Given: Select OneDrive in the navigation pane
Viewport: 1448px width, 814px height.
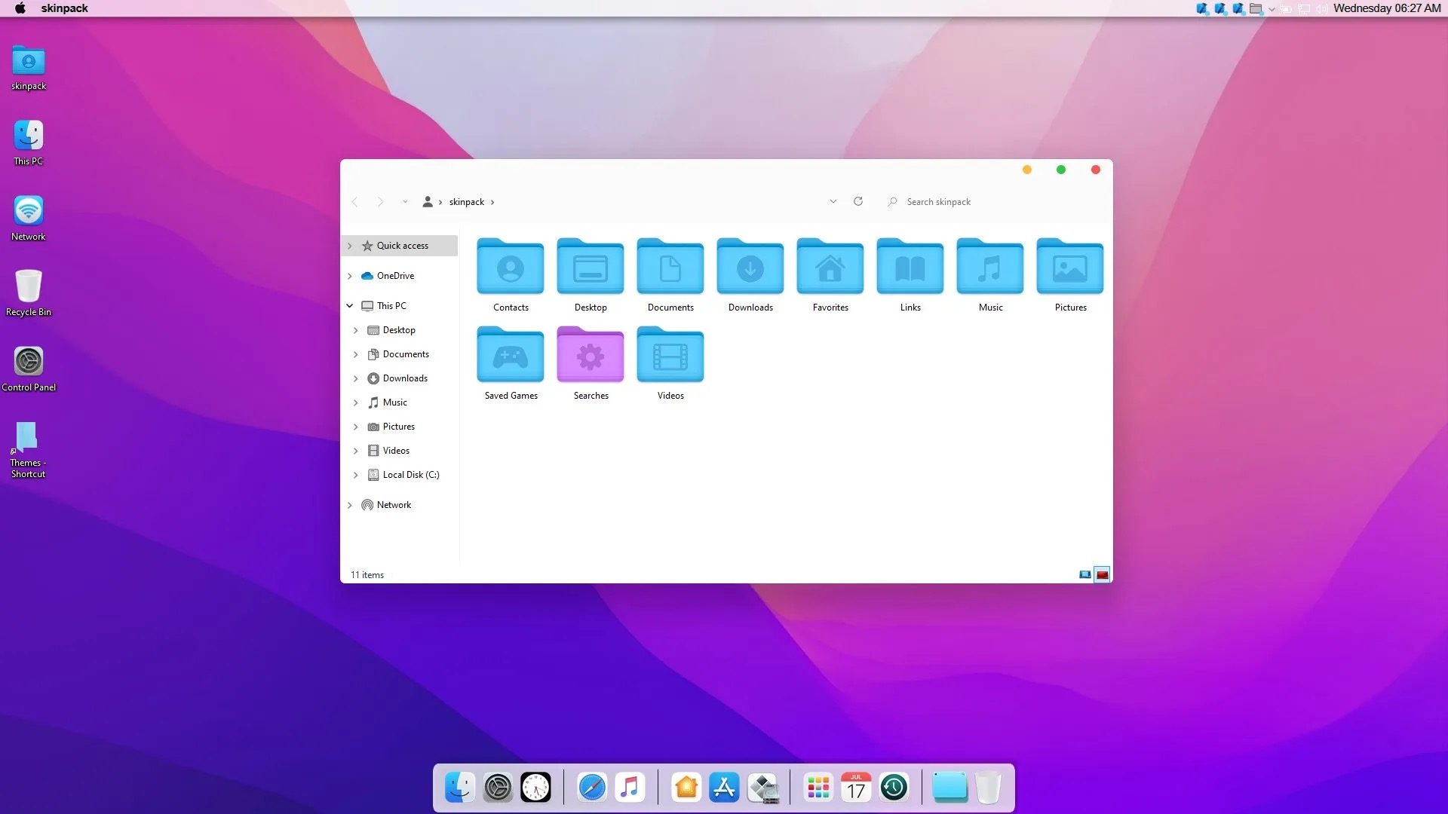Looking at the screenshot, I should pos(395,276).
